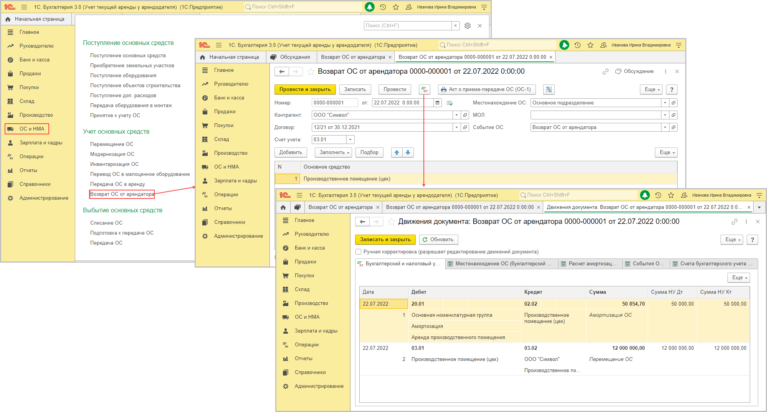Open notifications bell in the Возврат ОС document window
This screenshot has width=767, height=412.
coord(564,45)
